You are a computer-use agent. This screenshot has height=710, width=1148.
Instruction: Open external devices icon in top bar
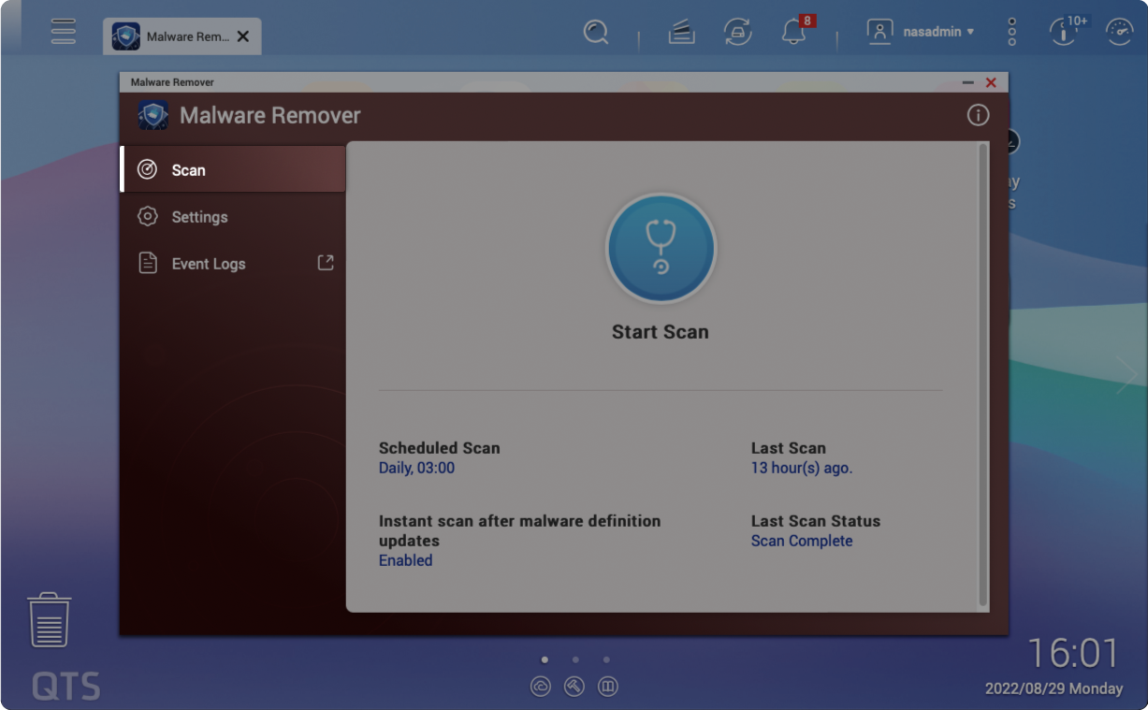click(737, 32)
